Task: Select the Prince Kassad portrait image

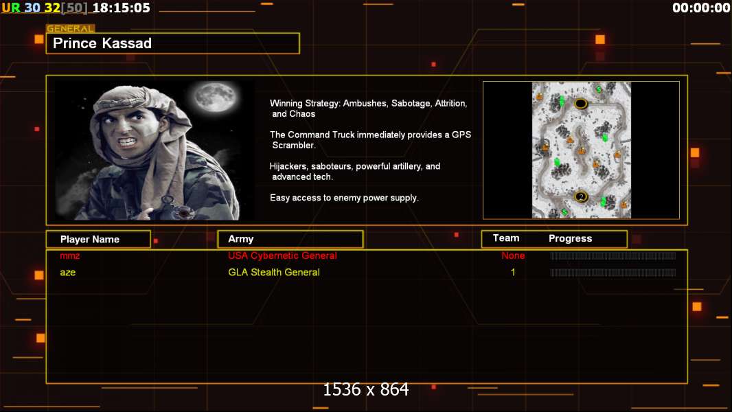Action: point(155,150)
